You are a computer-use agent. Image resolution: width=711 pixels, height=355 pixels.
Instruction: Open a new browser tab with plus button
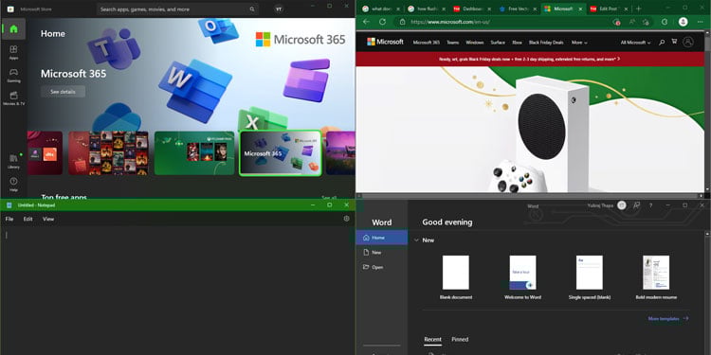[638, 9]
